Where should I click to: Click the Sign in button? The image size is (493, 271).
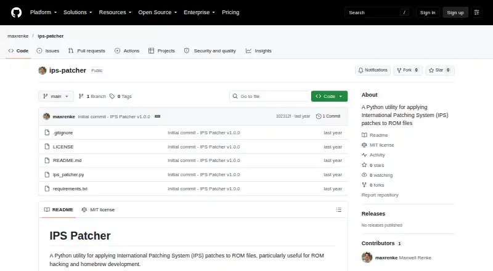click(x=428, y=12)
